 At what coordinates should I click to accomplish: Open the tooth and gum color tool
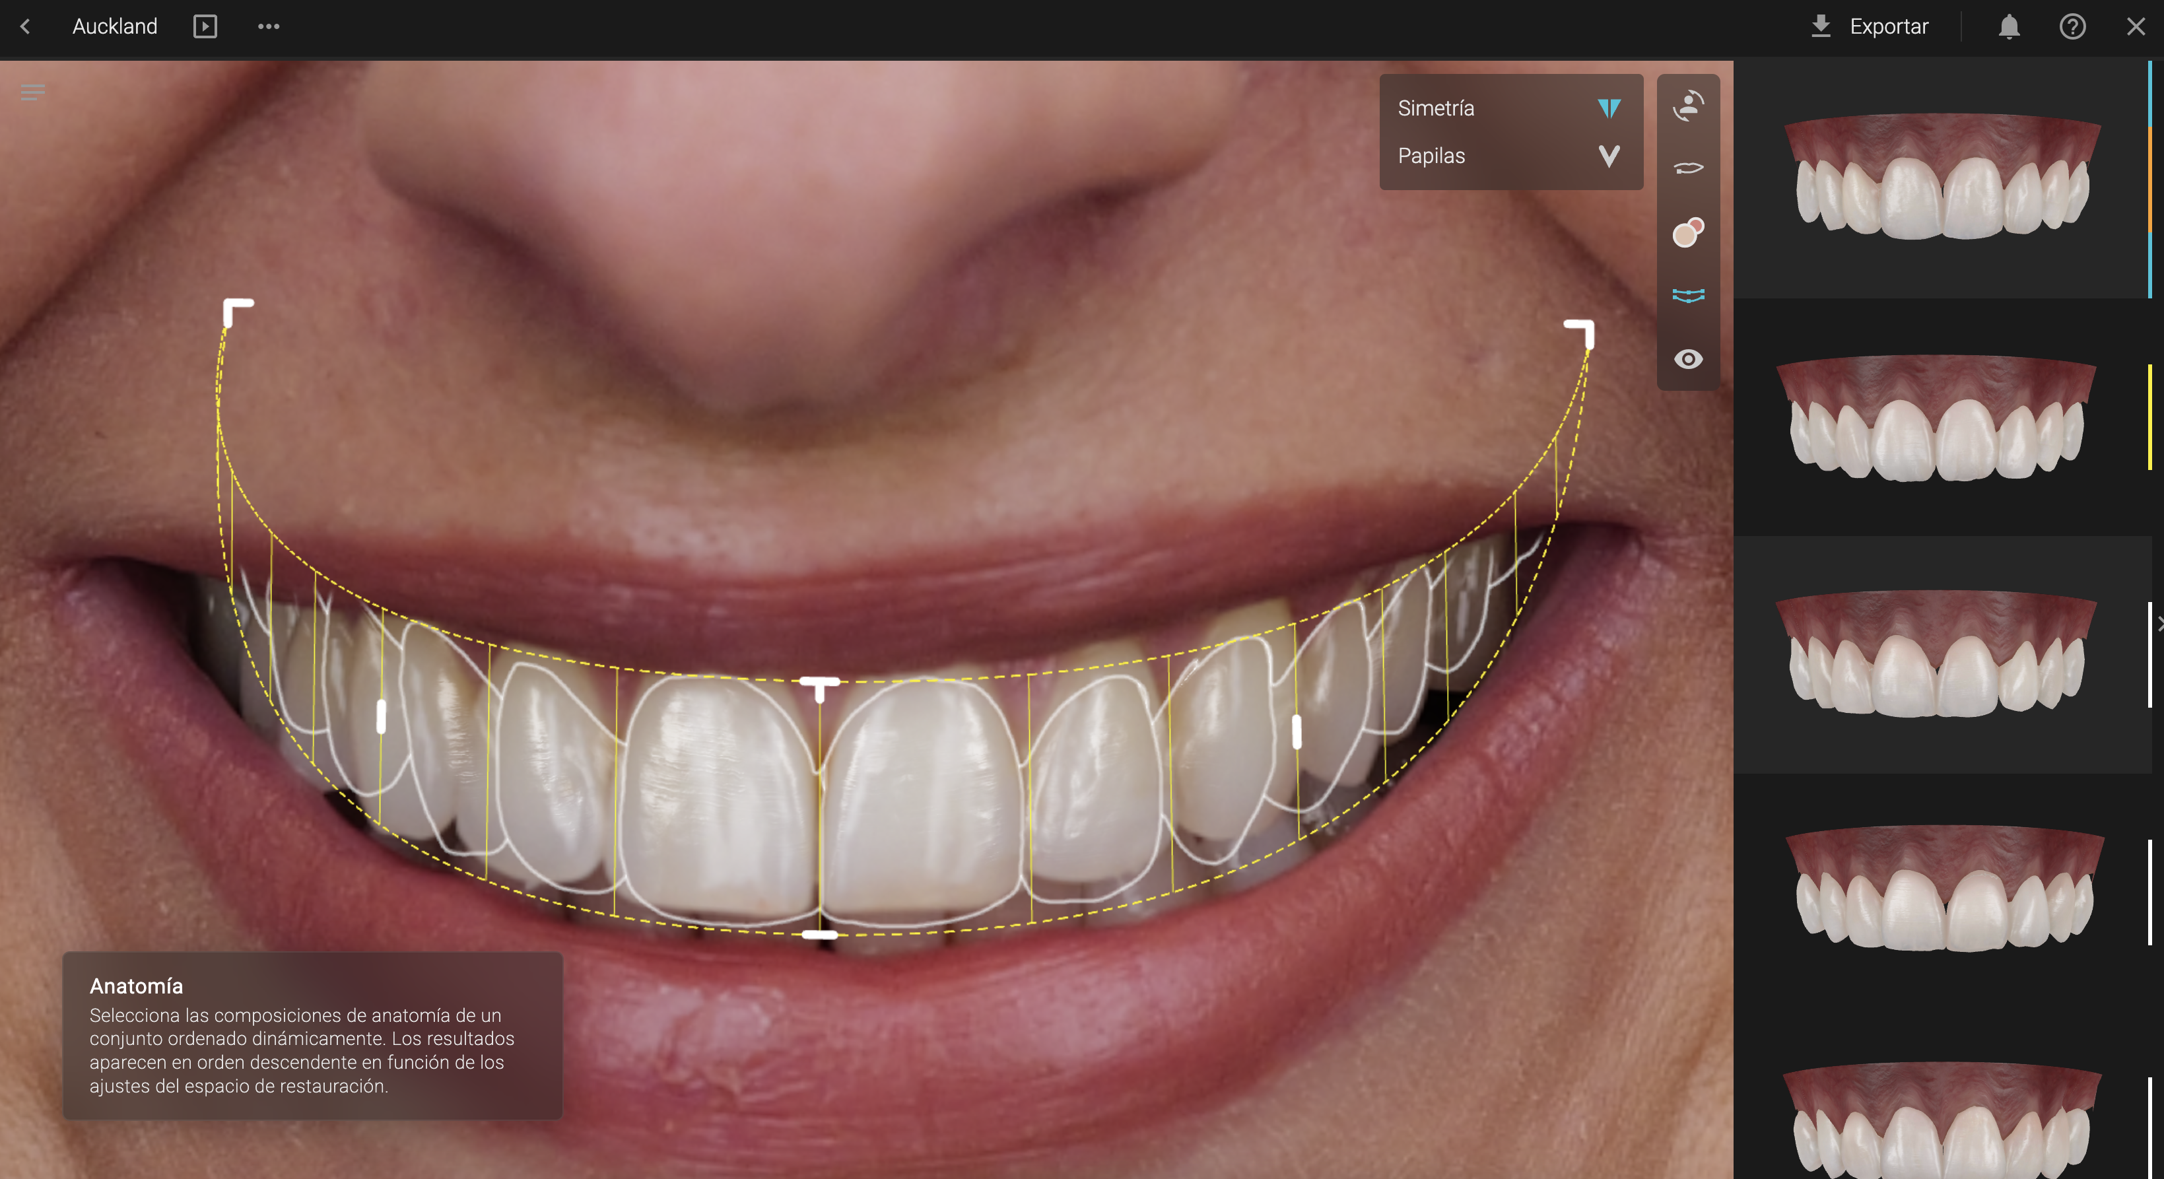[x=1687, y=232]
